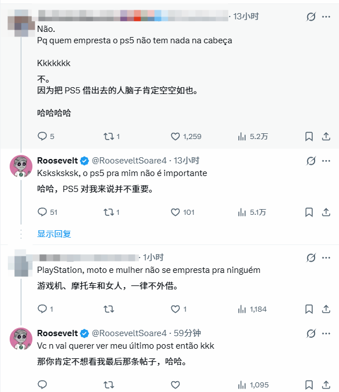Toggle like on the 1-like PlayStation reply

tap(179, 309)
